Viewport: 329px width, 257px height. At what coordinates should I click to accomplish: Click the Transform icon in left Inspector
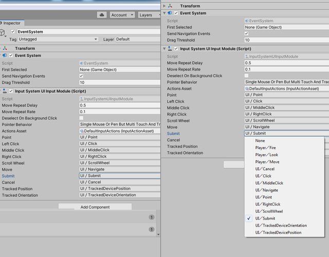5,48
